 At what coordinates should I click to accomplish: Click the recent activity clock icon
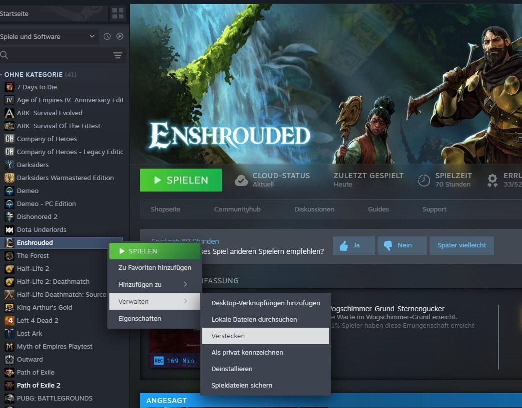click(107, 36)
